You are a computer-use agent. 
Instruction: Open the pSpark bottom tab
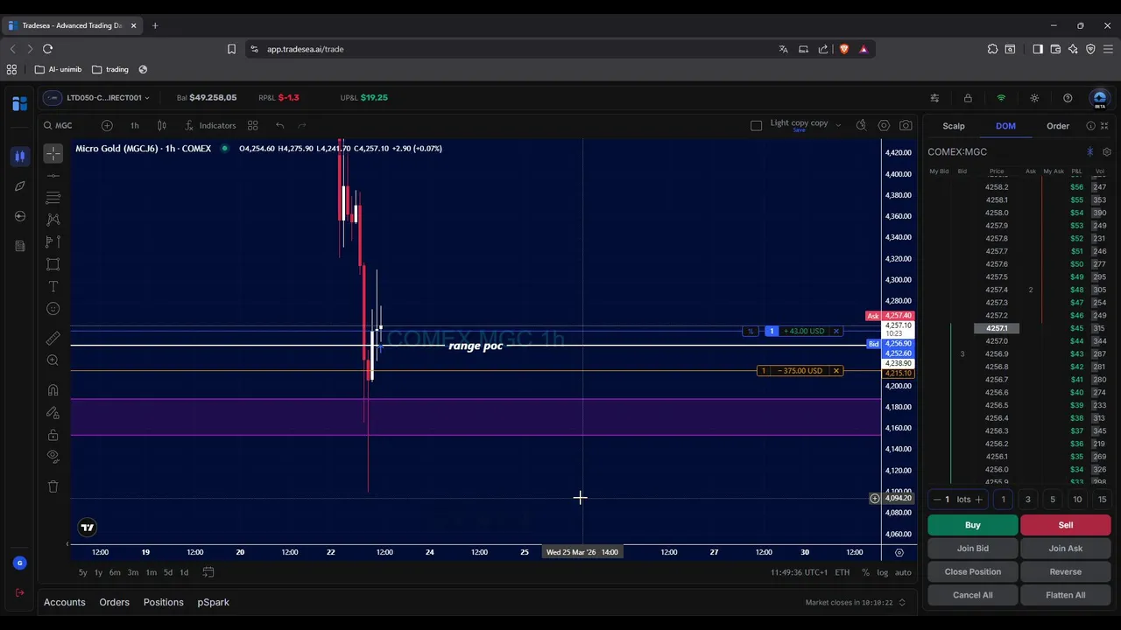(x=214, y=602)
